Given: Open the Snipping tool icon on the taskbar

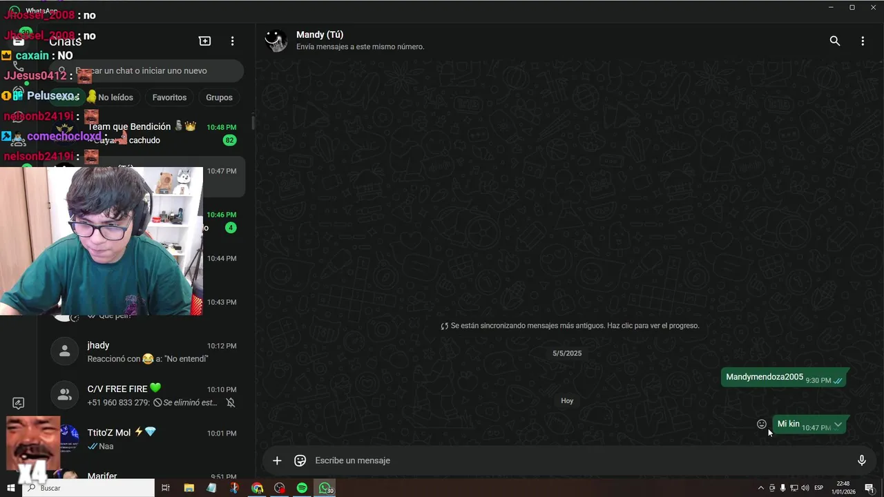Looking at the screenshot, I should pos(234,488).
